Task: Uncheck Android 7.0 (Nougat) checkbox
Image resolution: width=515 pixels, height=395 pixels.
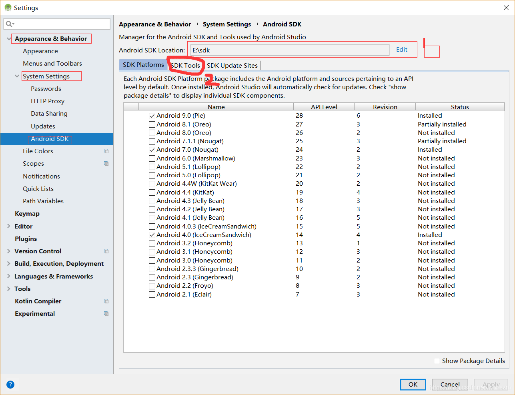Action: point(152,150)
